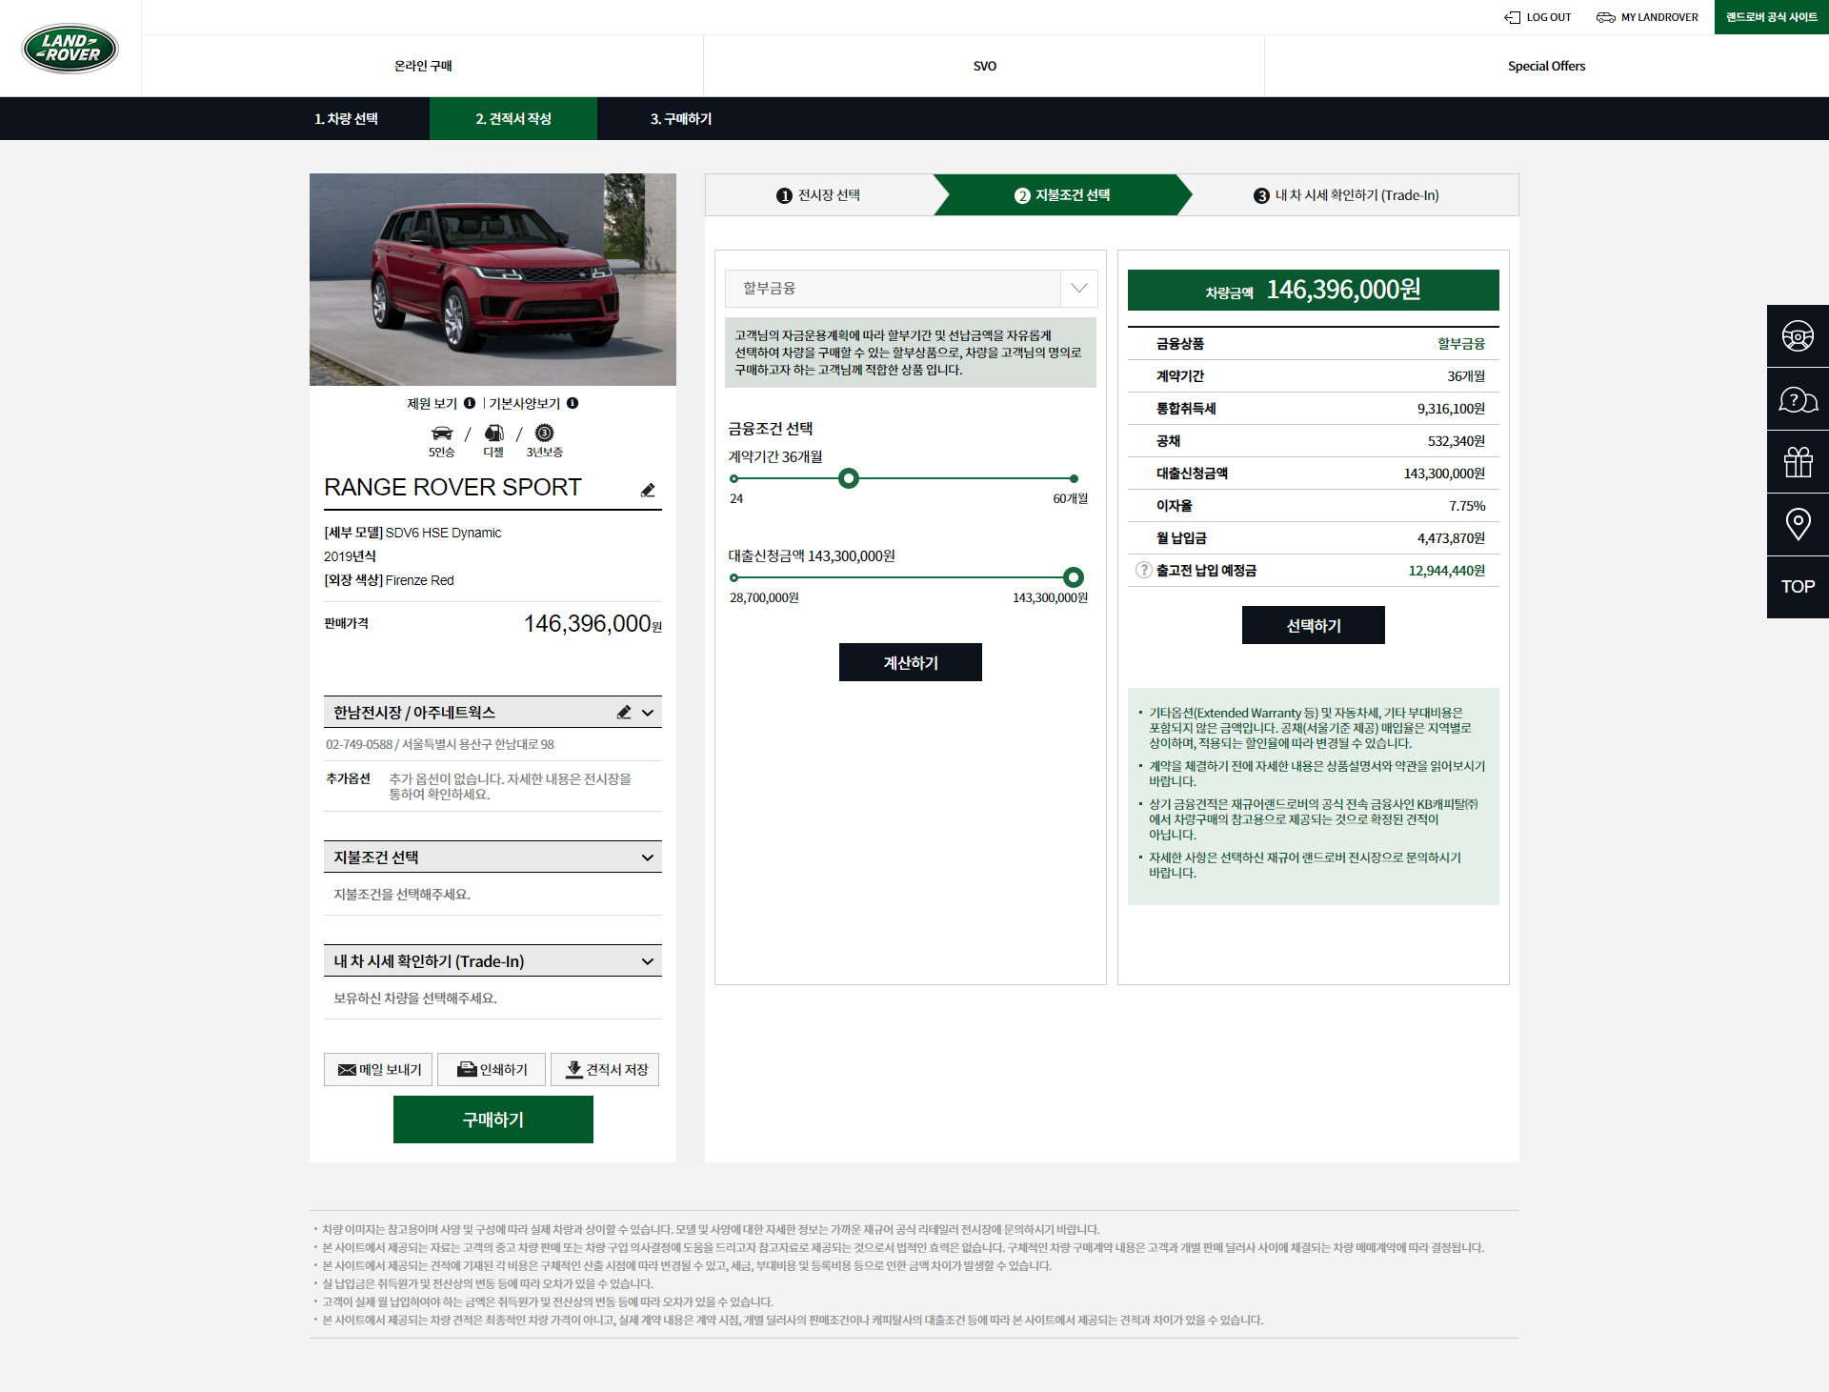Image resolution: width=1829 pixels, height=1392 pixels.
Task: Click the 출고전 납입 예정금 12,944,440원 value
Action: [1447, 571]
